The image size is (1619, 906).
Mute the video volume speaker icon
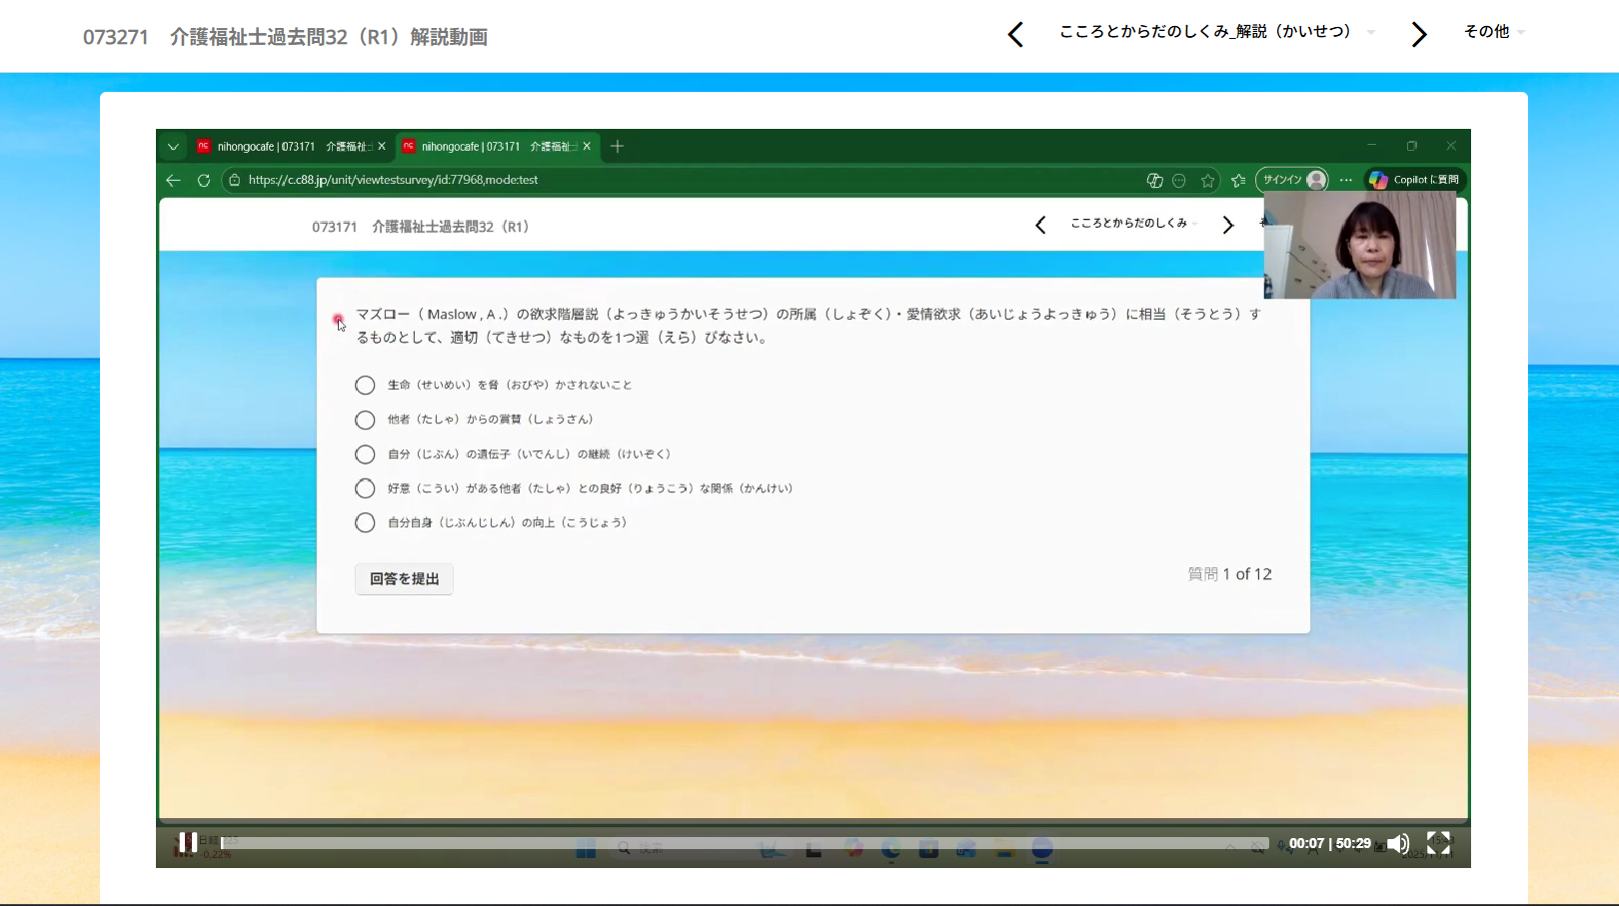coord(1397,844)
